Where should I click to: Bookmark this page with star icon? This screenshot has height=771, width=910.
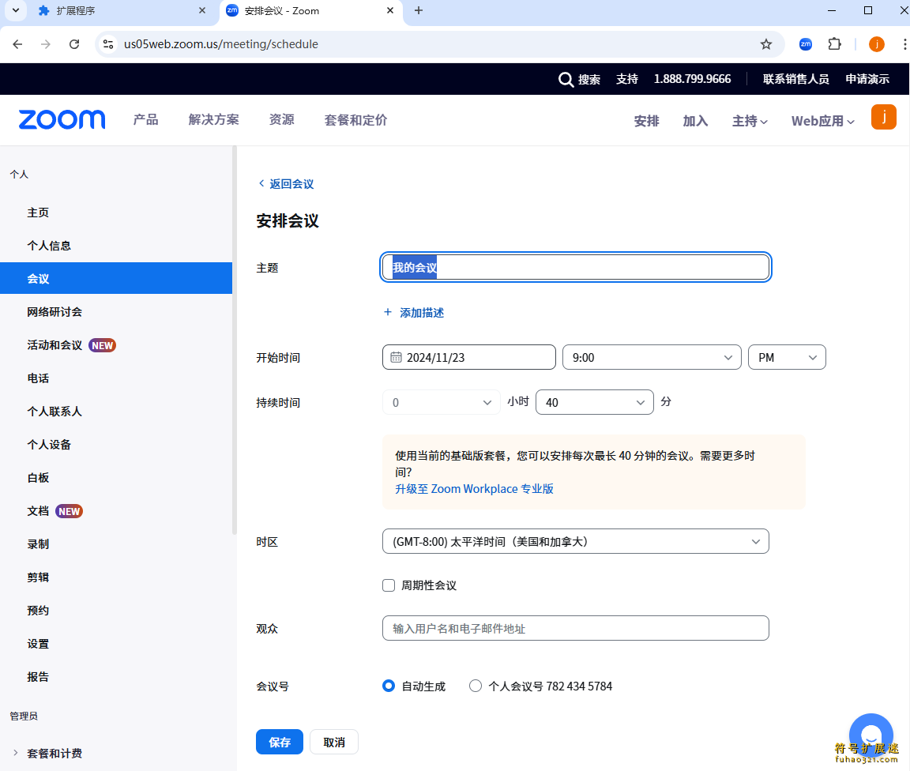point(766,44)
